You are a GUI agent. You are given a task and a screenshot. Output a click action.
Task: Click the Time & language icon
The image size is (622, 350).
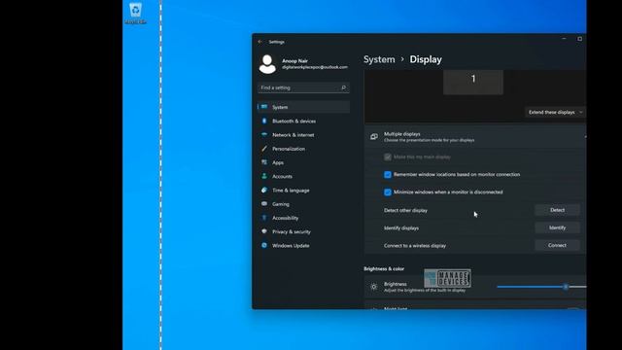tap(264, 191)
